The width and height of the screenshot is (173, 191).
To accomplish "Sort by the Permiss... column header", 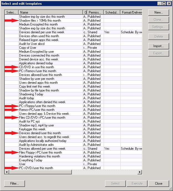I will 95,12.
